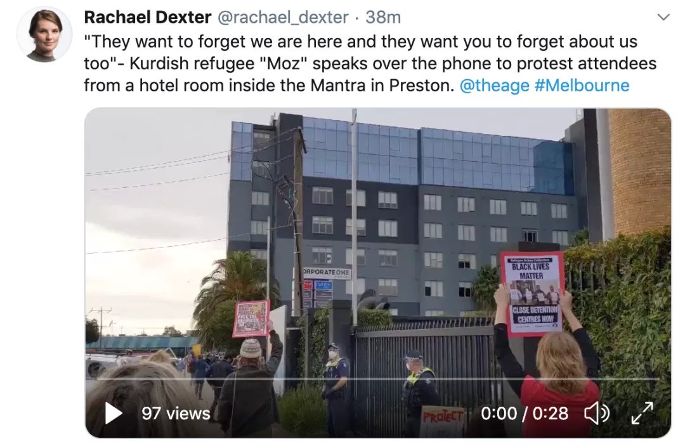Click the Rachael Dexter display name
The image size is (685, 446).
click(x=148, y=18)
